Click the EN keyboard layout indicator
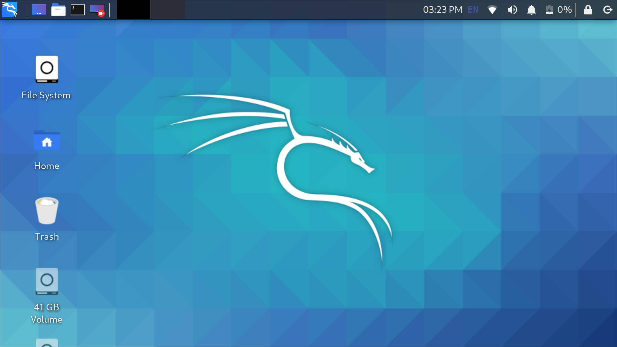617x347 pixels. [x=473, y=10]
